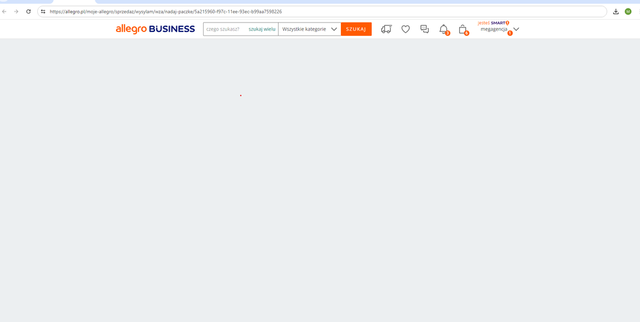Image resolution: width=640 pixels, height=322 pixels.
Task: Focus the czego szukasz search field
Action: click(x=224, y=29)
